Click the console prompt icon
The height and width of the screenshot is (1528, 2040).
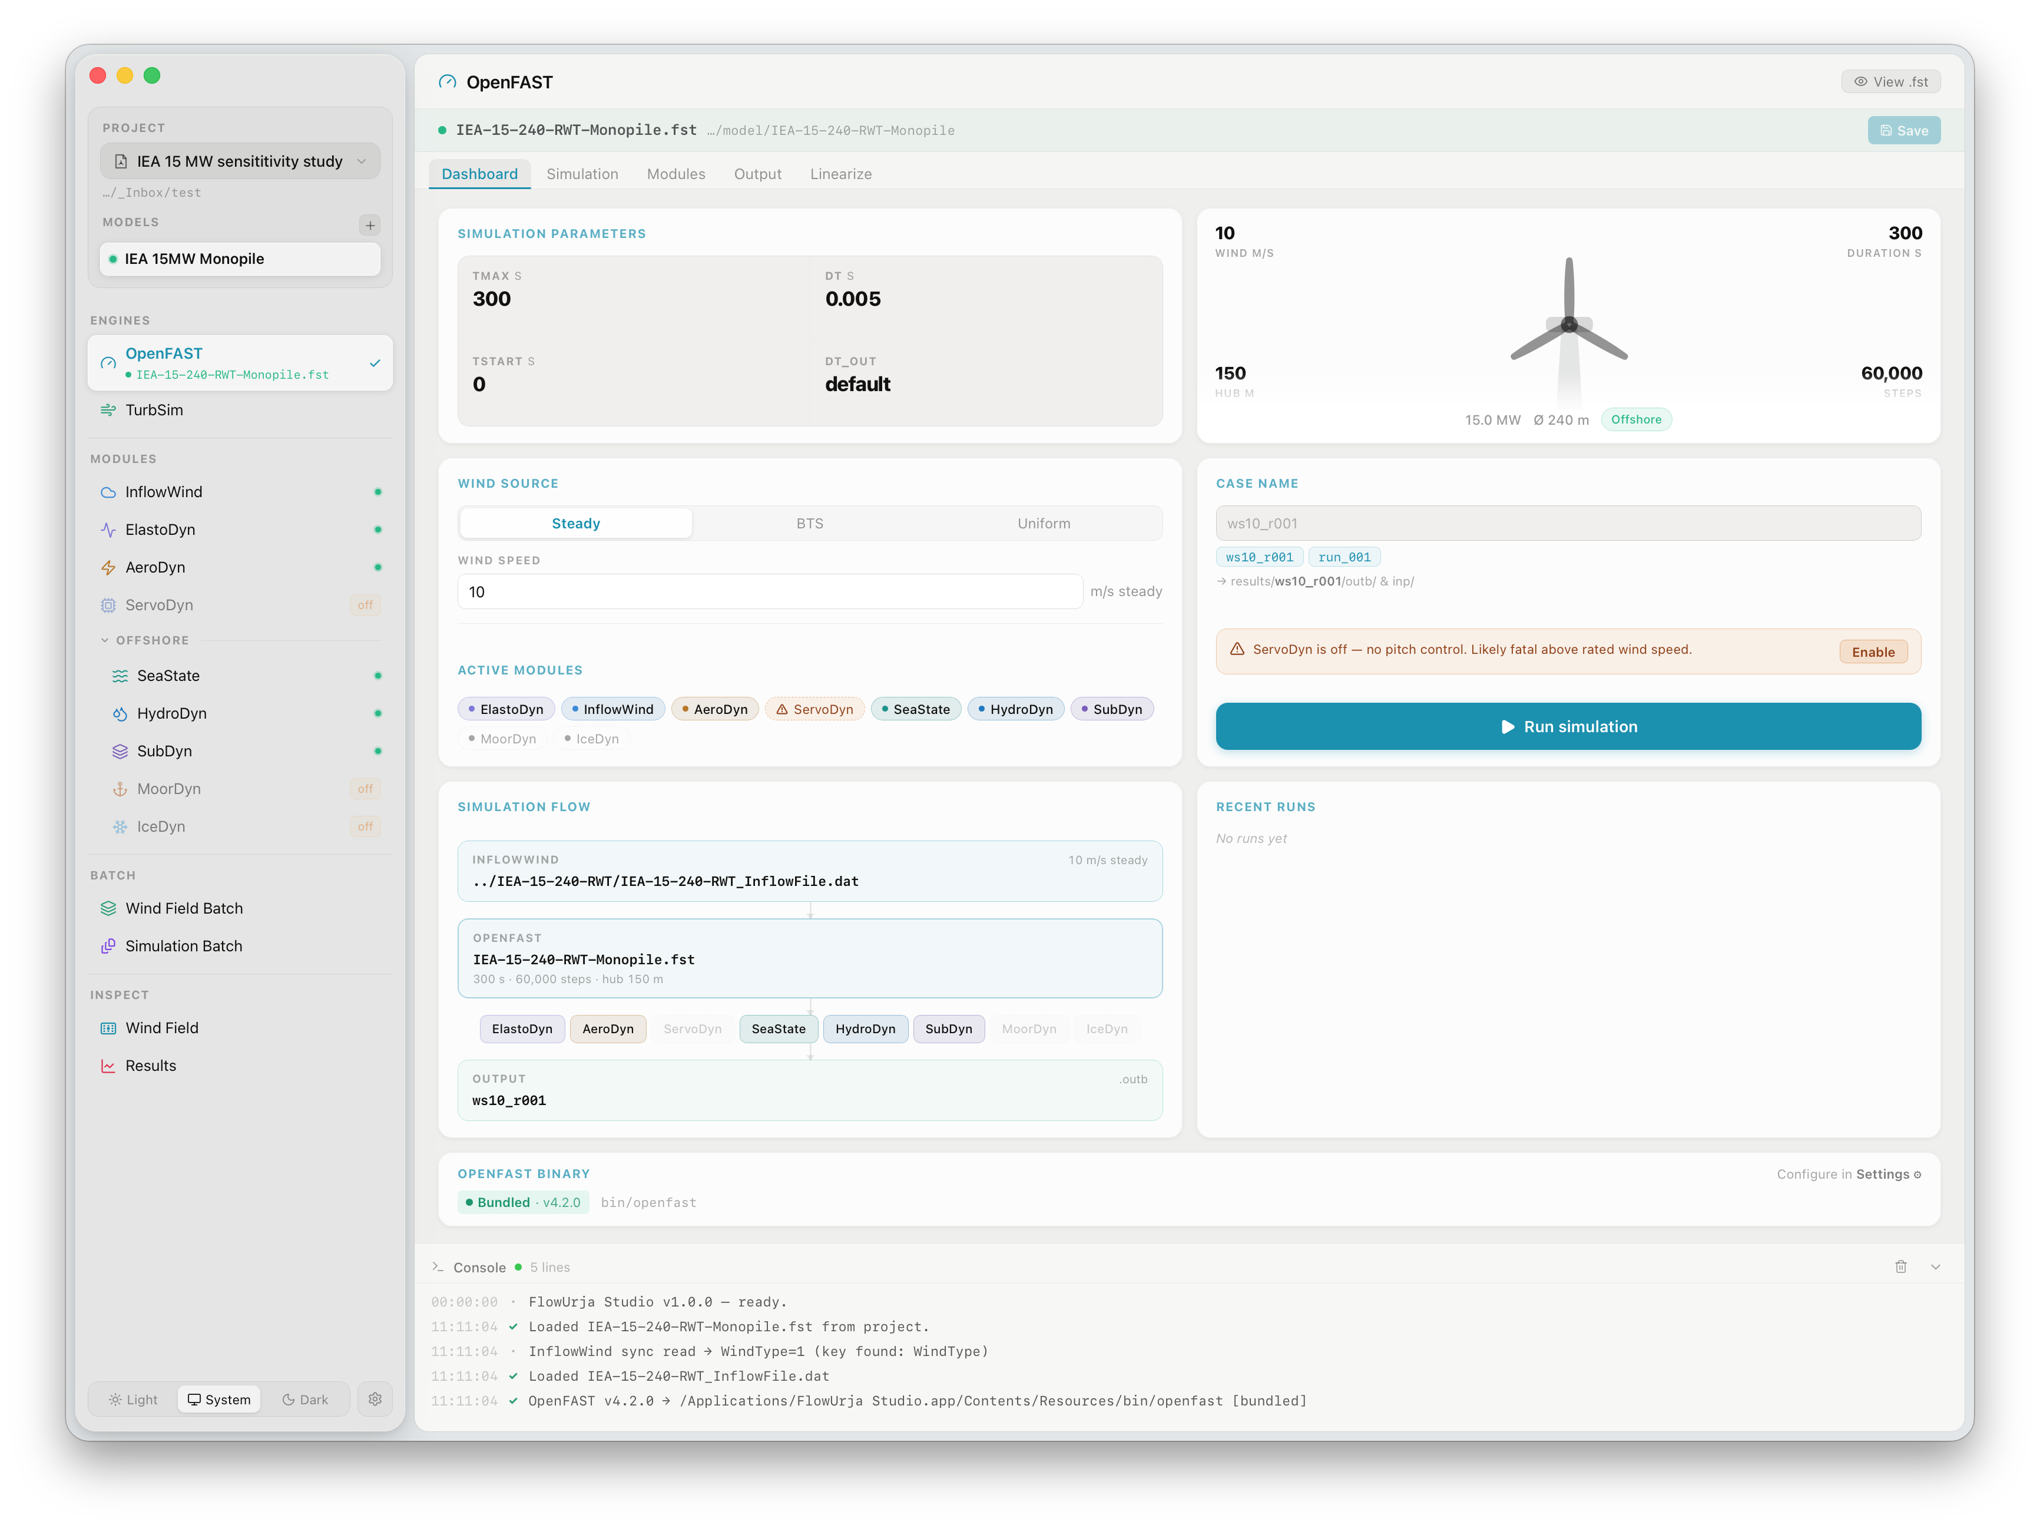click(437, 1267)
